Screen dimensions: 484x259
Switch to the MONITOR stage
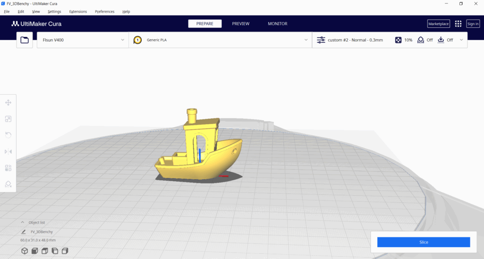[277, 24]
